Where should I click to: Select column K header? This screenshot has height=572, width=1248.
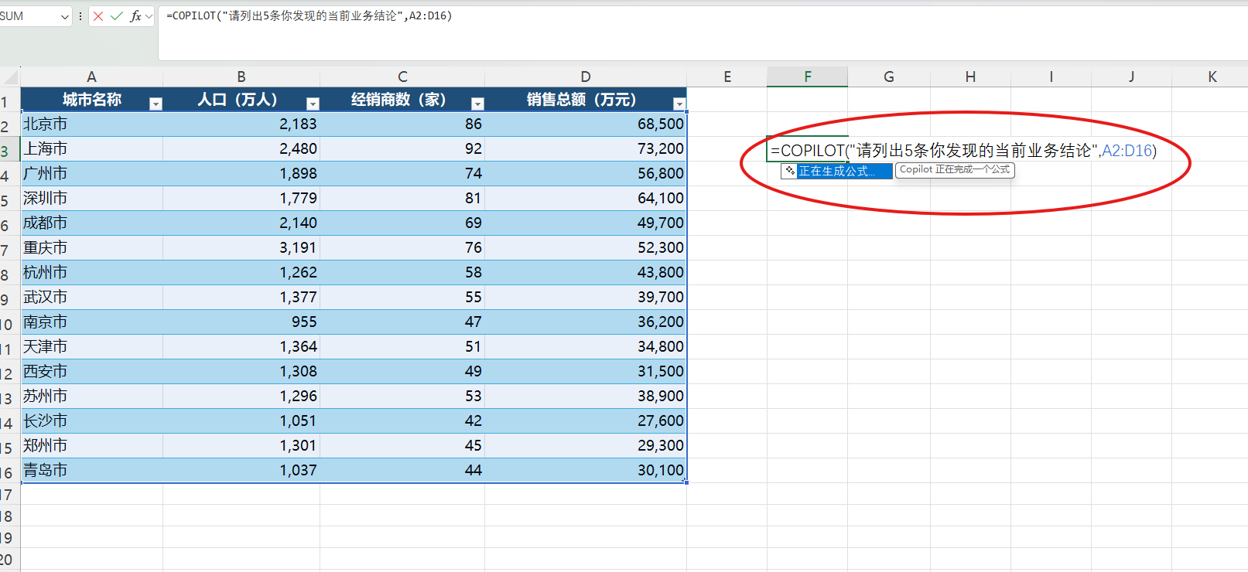point(1212,77)
